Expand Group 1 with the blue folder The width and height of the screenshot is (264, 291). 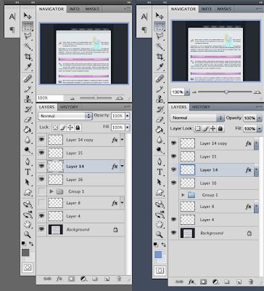click(183, 195)
